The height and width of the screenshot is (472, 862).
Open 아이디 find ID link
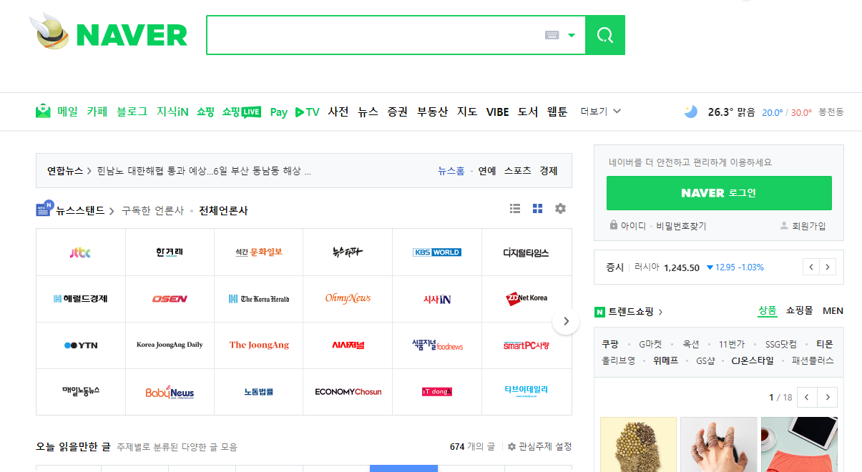(633, 226)
